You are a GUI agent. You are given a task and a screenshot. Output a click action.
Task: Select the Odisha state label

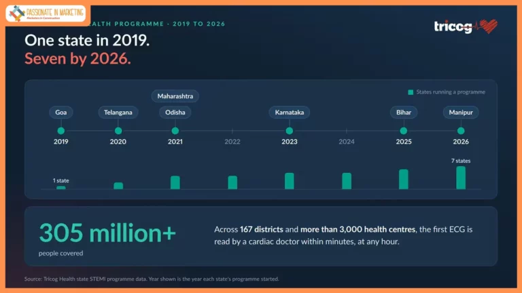pyautogui.click(x=175, y=113)
